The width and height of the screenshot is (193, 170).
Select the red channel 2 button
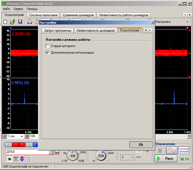(x=19, y=144)
